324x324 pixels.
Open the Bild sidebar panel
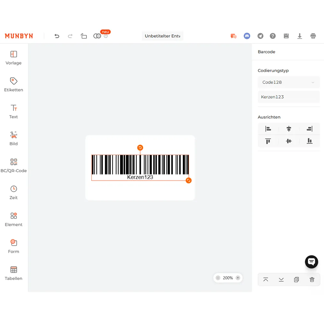pos(14,138)
